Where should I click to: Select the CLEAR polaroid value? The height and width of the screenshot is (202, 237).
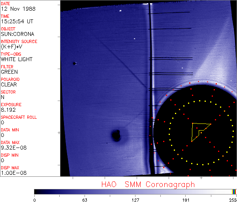click(x=9, y=84)
